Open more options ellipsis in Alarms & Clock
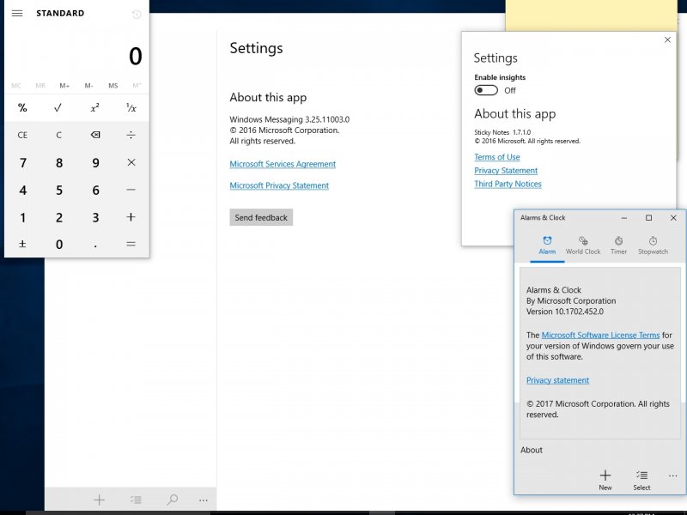 [x=672, y=476]
